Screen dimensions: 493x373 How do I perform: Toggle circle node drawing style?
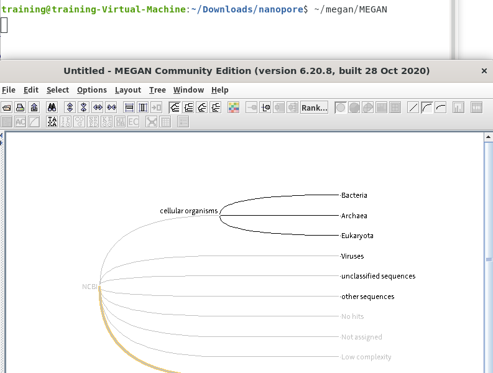341,108
